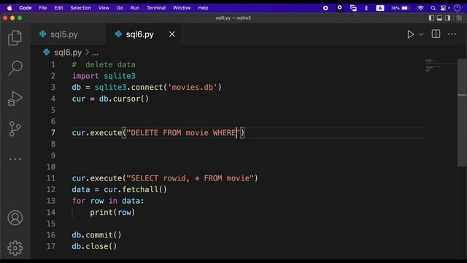Show additional views ellipsis in activity bar
467x263 pixels.
pos(15,159)
